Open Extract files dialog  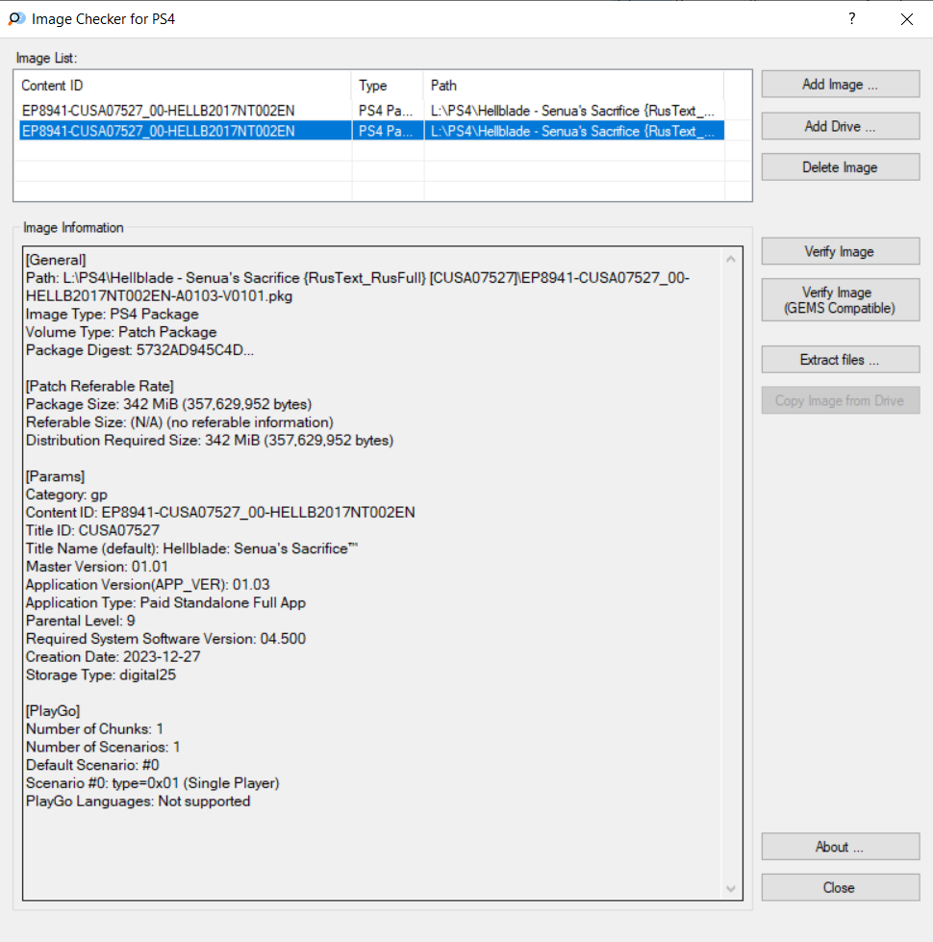click(x=840, y=359)
